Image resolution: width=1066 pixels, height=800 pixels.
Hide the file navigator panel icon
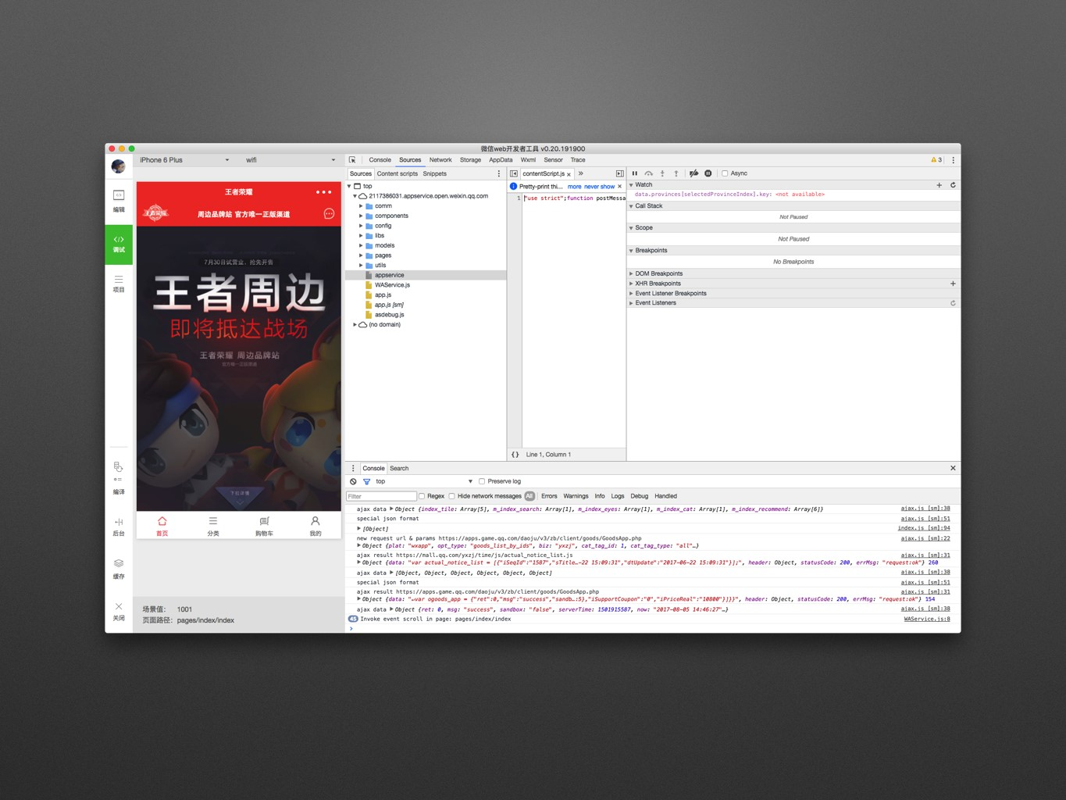coord(514,173)
